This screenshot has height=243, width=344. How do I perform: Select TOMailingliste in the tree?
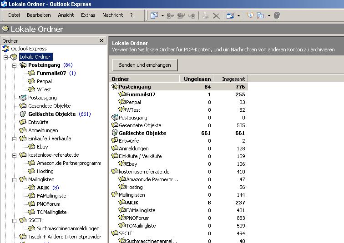pyautogui.click(x=52, y=212)
